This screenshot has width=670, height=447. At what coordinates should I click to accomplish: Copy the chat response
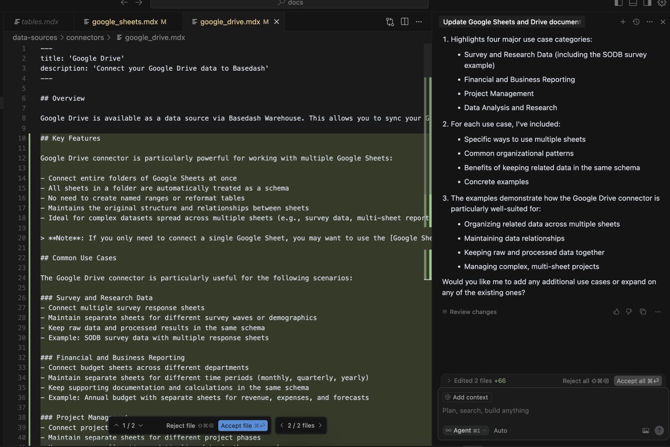pos(643,312)
